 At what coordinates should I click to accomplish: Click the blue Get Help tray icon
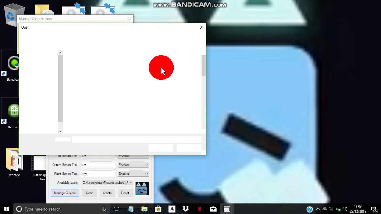[310, 209]
